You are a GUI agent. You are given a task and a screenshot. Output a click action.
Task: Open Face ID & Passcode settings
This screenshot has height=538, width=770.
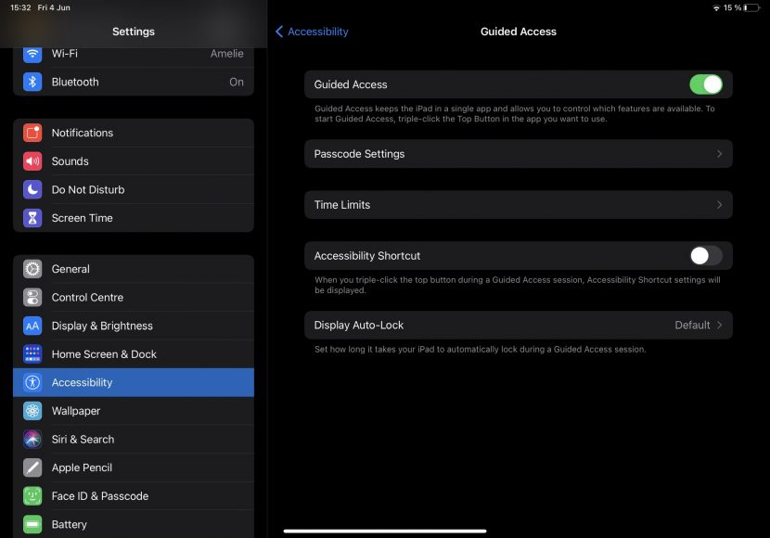(x=134, y=496)
